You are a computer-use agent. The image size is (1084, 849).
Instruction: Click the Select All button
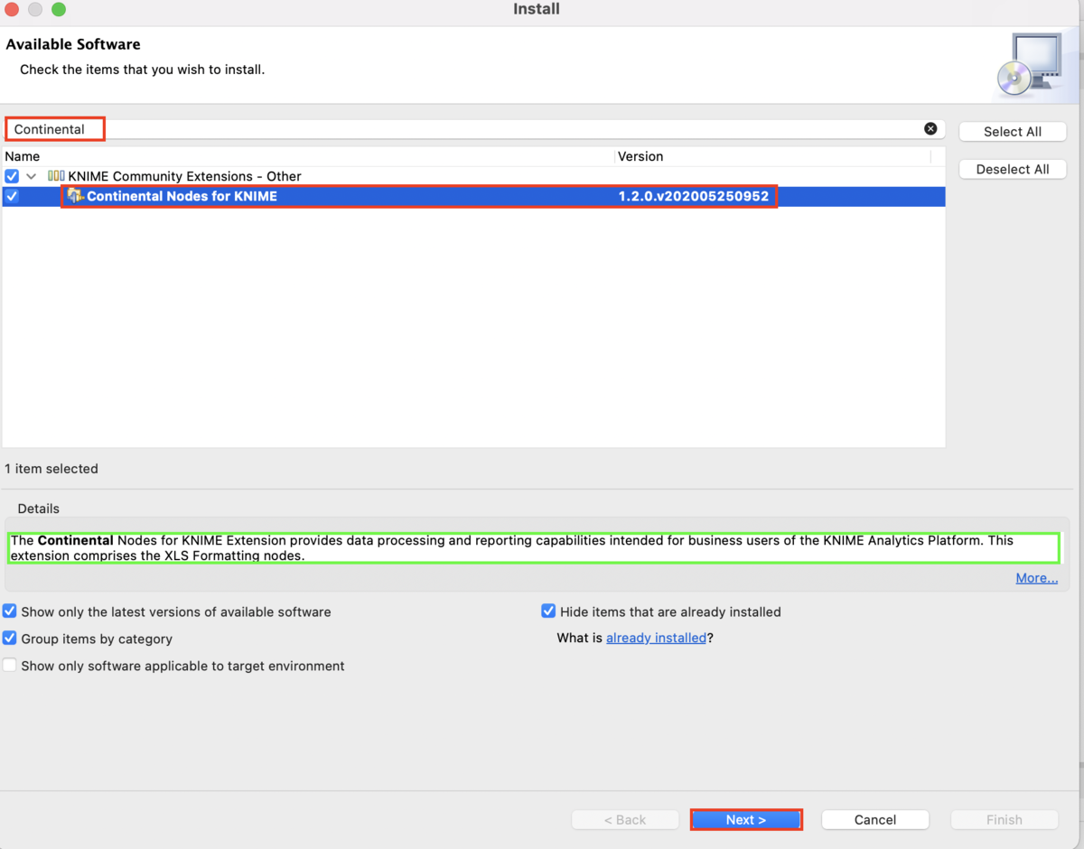click(1013, 132)
